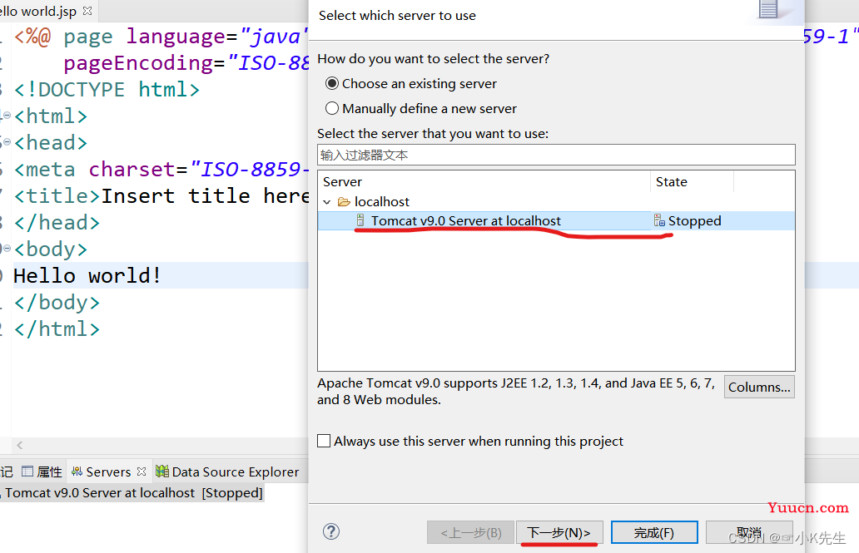
Task: Click the <title> tag in editor
Action: point(57,195)
